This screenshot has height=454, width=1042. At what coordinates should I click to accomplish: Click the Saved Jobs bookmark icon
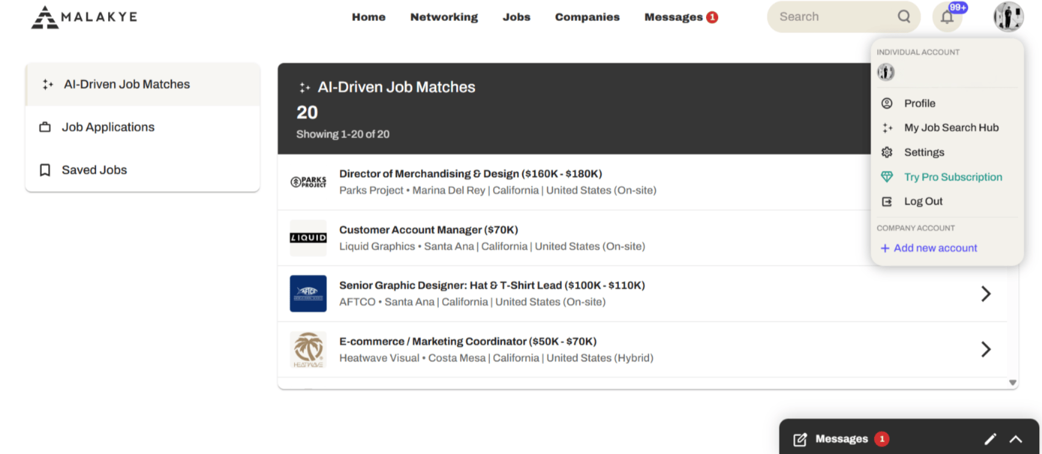point(45,170)
